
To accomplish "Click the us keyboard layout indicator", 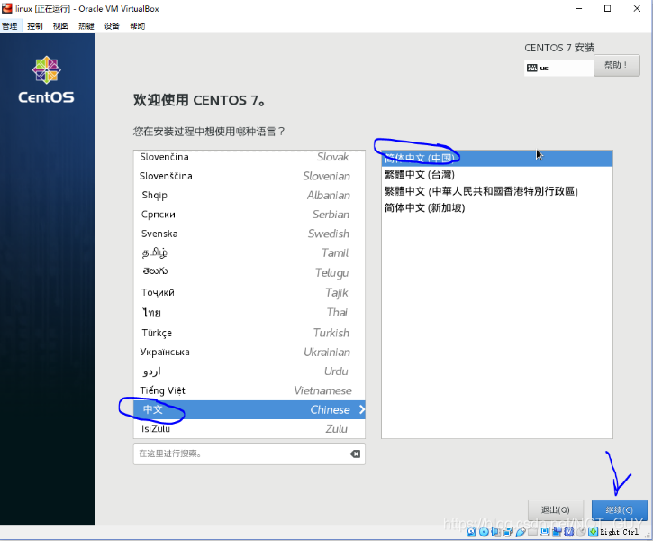I will (x=558, y=68).
